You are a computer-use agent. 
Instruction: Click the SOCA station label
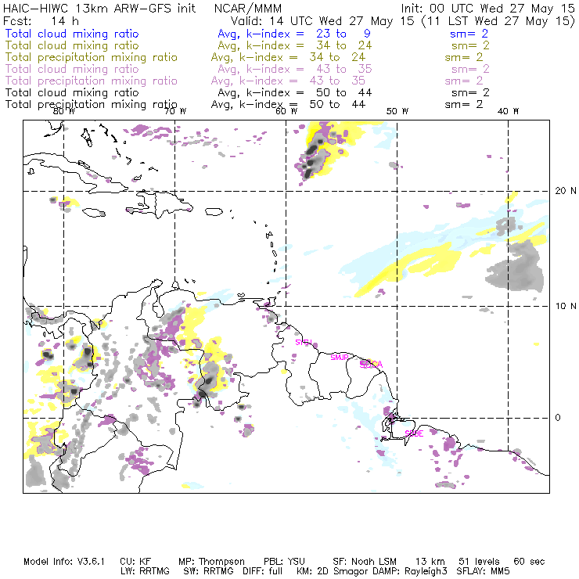coord(371,365)
